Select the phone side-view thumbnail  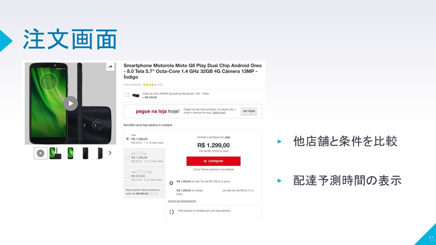coord(100,153)
